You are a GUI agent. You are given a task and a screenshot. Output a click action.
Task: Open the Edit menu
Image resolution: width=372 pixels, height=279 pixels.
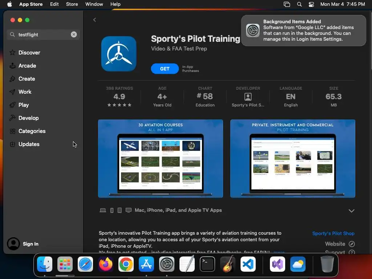coord(54,4)
